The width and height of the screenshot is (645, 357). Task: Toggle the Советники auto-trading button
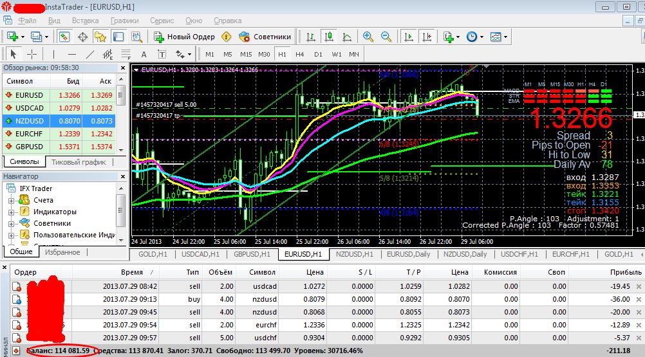pos(265,37)
